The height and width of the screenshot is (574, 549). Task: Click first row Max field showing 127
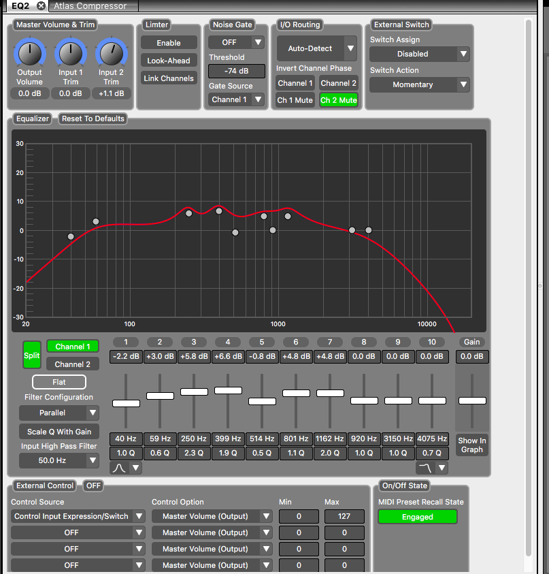pos(344,516)
